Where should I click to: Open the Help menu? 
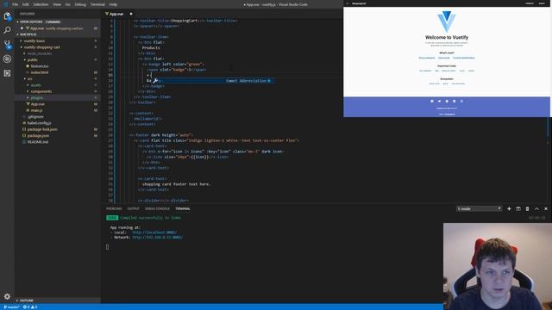[x=113, y=4]
